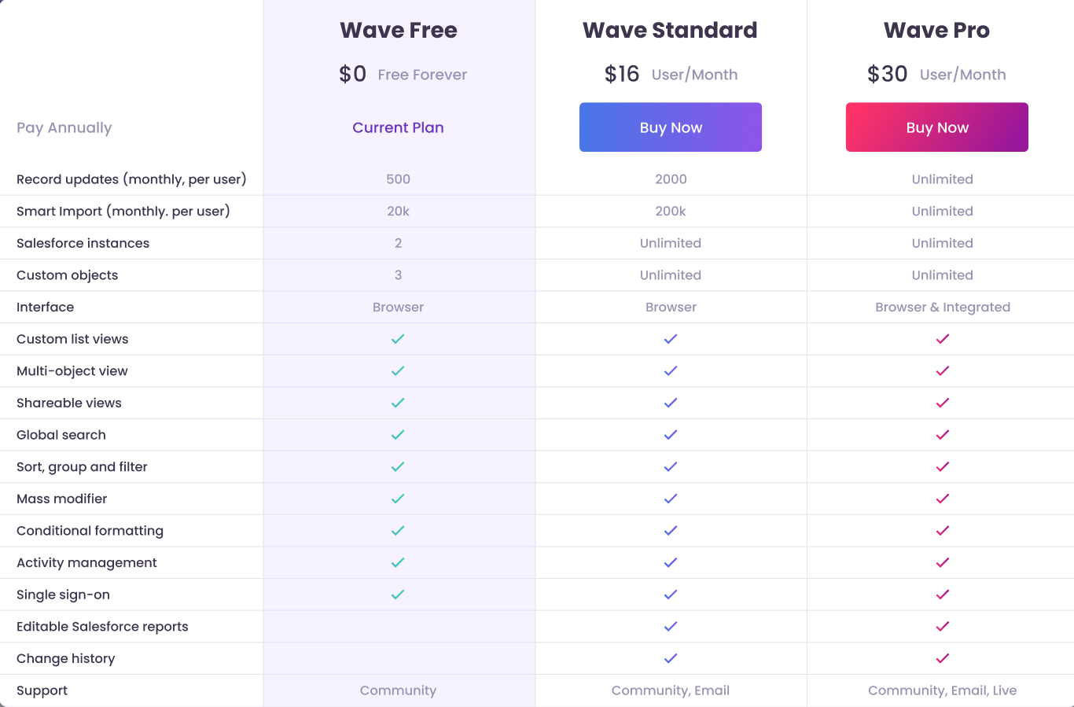Viewport: 1074px width, 707px height.
Task: Click Buy Now for Wave Pro
Action: tap(937, 127)
